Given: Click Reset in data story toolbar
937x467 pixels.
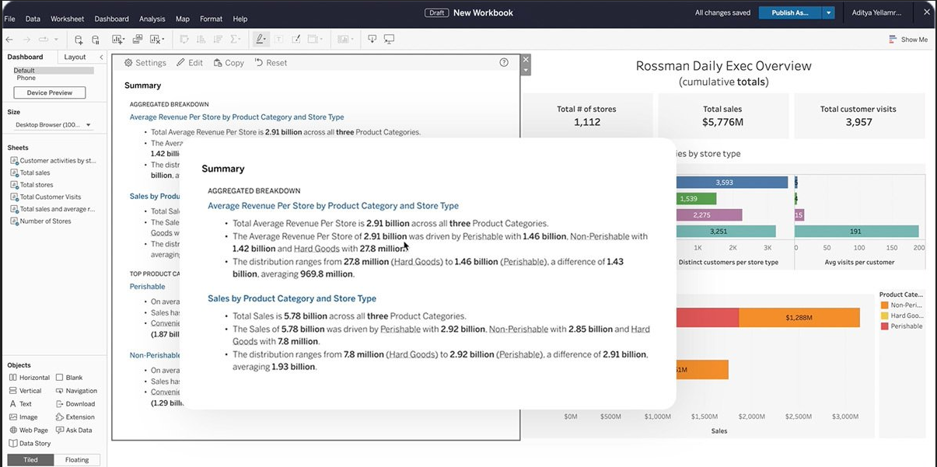Looking at the screenshot, I should tap(271, 63).
